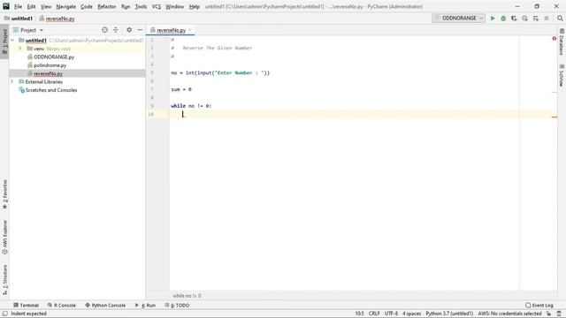Open Project panel settings gear
This screenshot has height=318, width=566.
click(129, 30)
